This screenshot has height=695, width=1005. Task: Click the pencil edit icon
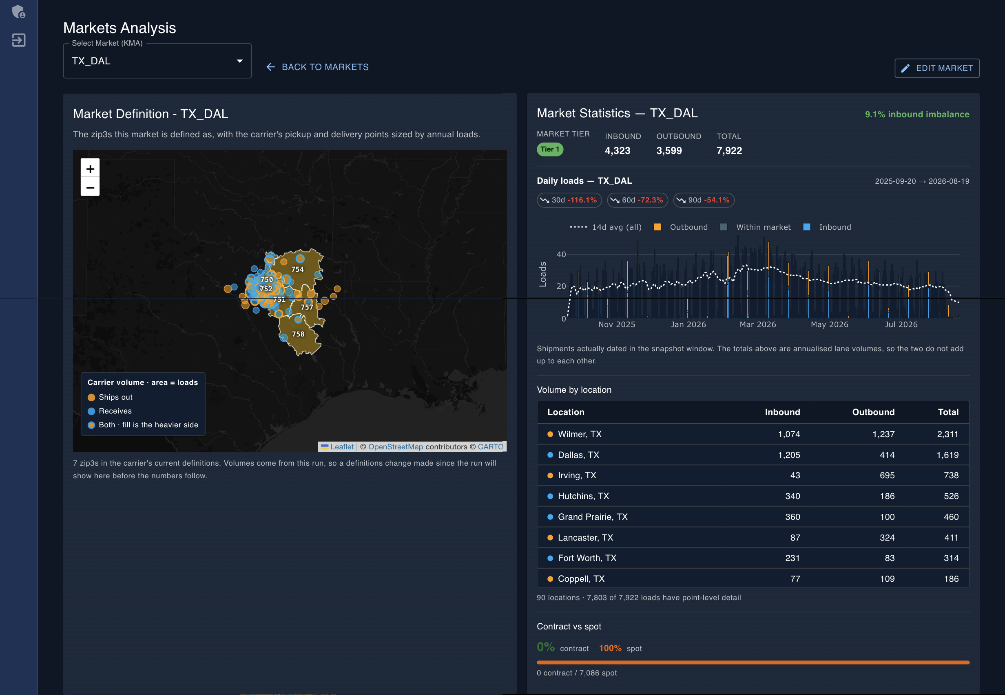(905, 68)
